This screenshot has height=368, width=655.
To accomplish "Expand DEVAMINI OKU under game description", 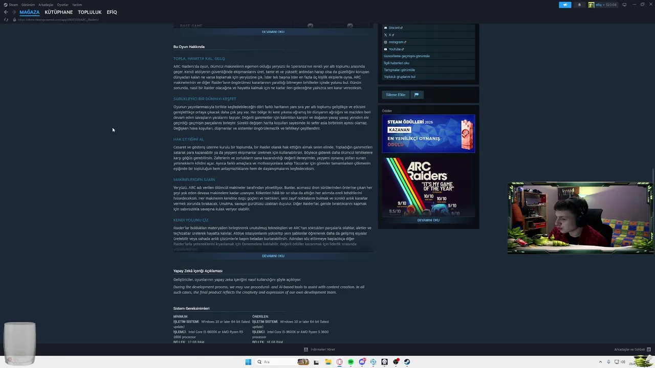I will [273, 256].
